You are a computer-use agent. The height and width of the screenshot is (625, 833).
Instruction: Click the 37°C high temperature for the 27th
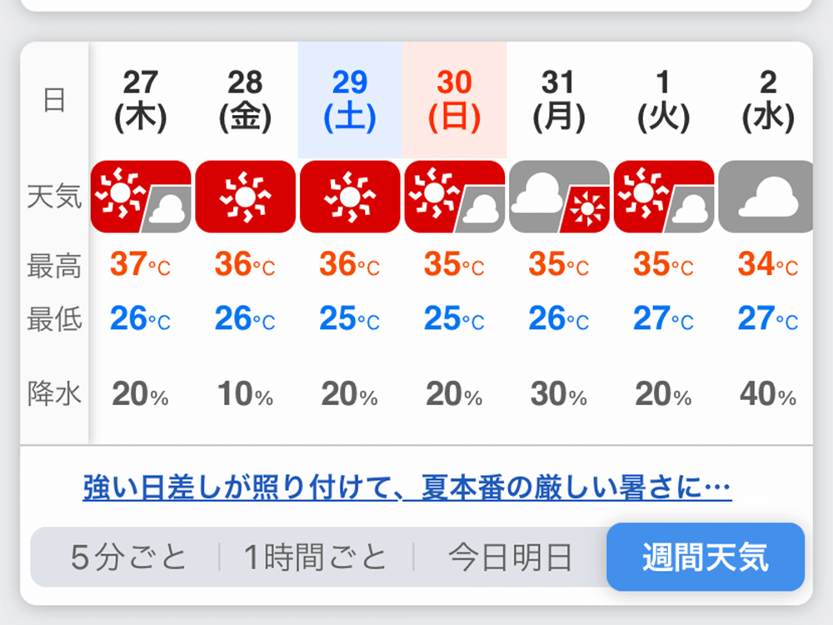tap(141, 264)
